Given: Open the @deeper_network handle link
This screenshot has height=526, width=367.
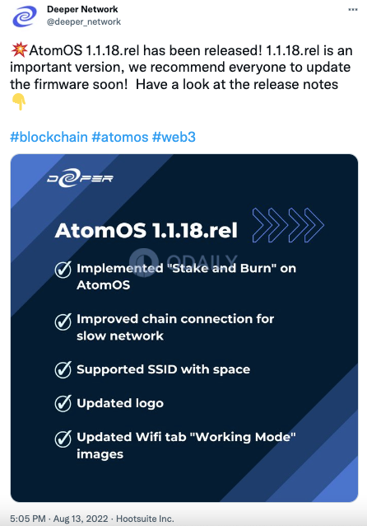Looking at the screenshot, I should click(84, 21).
